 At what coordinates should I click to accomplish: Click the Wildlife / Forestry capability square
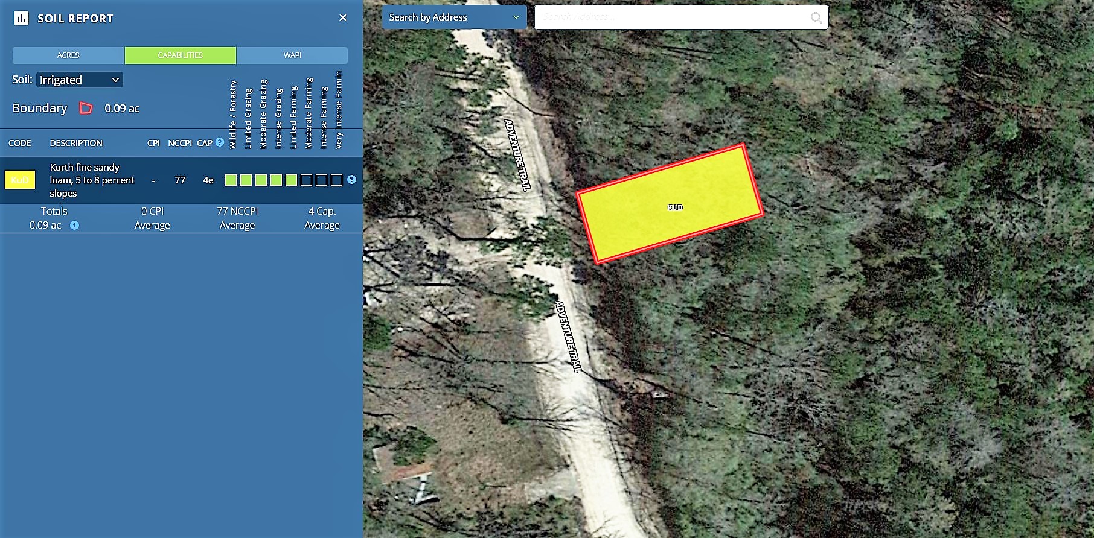[x=231, y=180]
